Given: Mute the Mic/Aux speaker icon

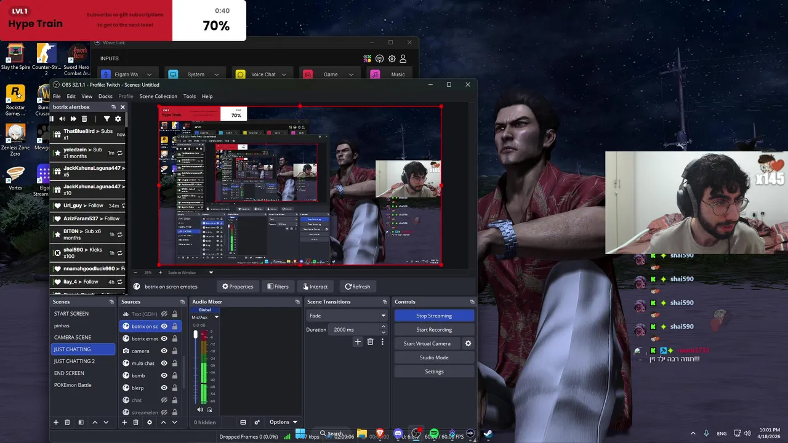Looking at the screenshot, I should (x=200, y=409).
